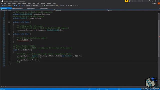Click the Navigate Backward toolbar icon
This screenshot has width=160, height=90.
pyautogui.click(x=3, y=5)
